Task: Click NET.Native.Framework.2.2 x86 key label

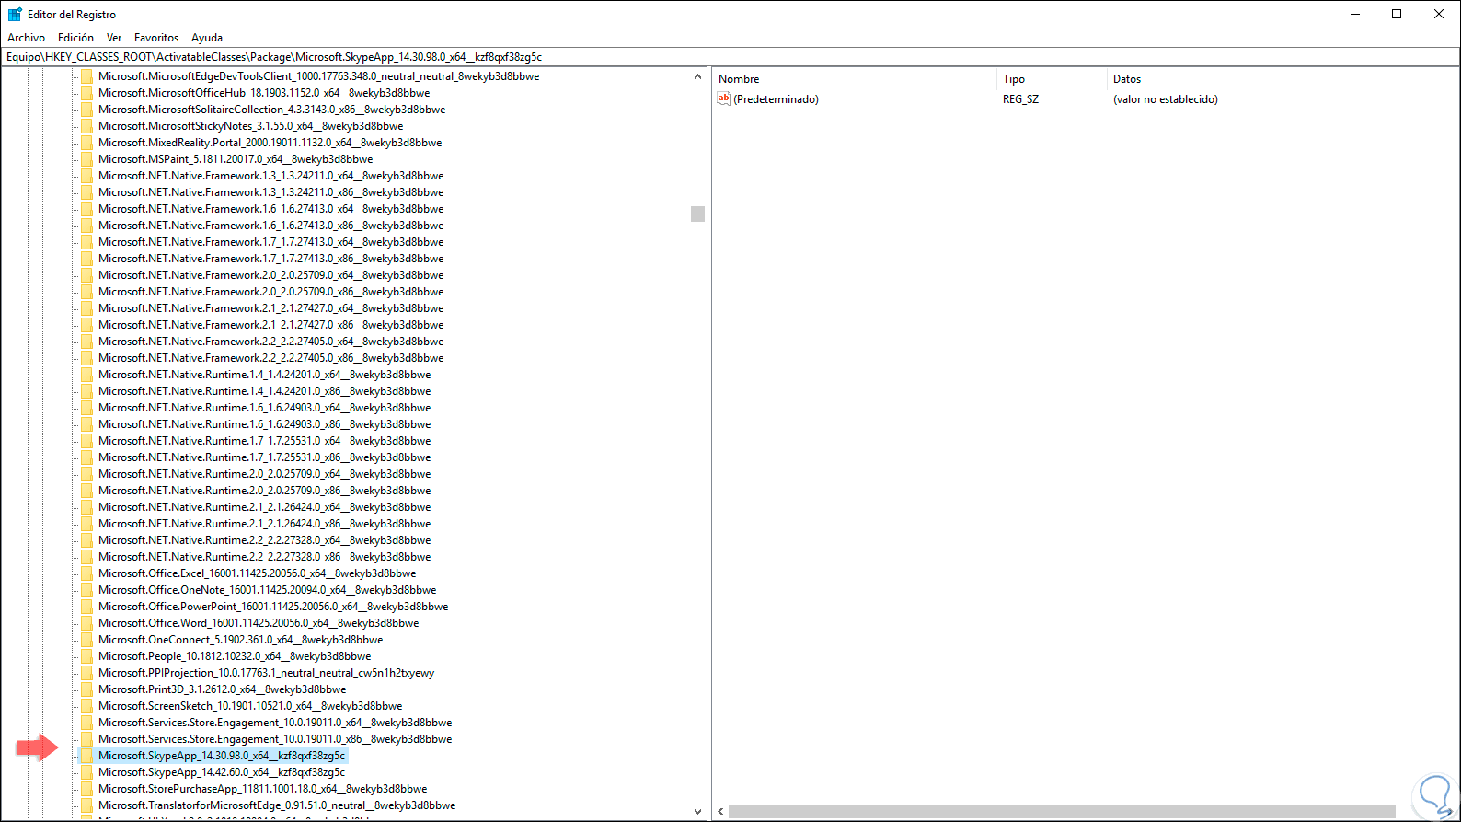Action: [x=270, y=358]
